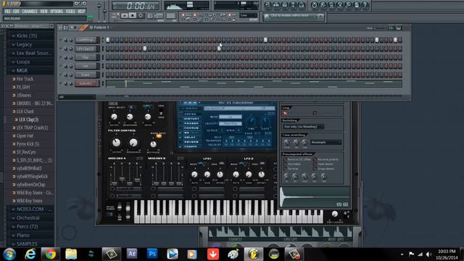Image resolution: width=464 pixels, height=261 pixels.
Task: Open Google Chrome from the taskbar
Action: pyautogui.click(x=51, y=254)
